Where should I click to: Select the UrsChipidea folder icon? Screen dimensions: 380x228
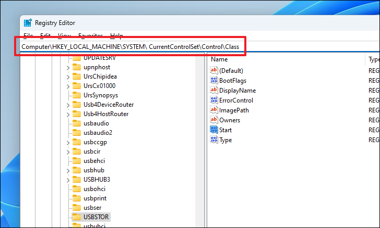tap(77, 77)
